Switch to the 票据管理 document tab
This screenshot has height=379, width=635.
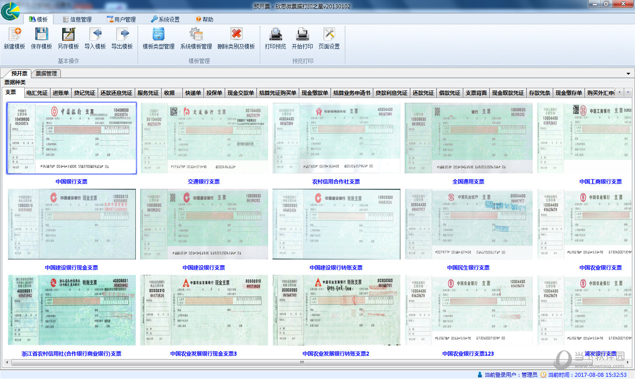pos(46,73)
